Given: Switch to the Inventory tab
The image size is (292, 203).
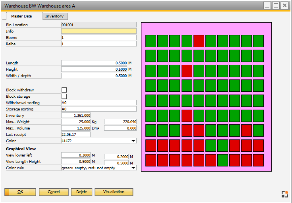Looking at the screenshot, I should 54,16.
